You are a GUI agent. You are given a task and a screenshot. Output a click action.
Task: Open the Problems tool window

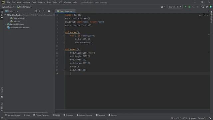tap(68, 115)
